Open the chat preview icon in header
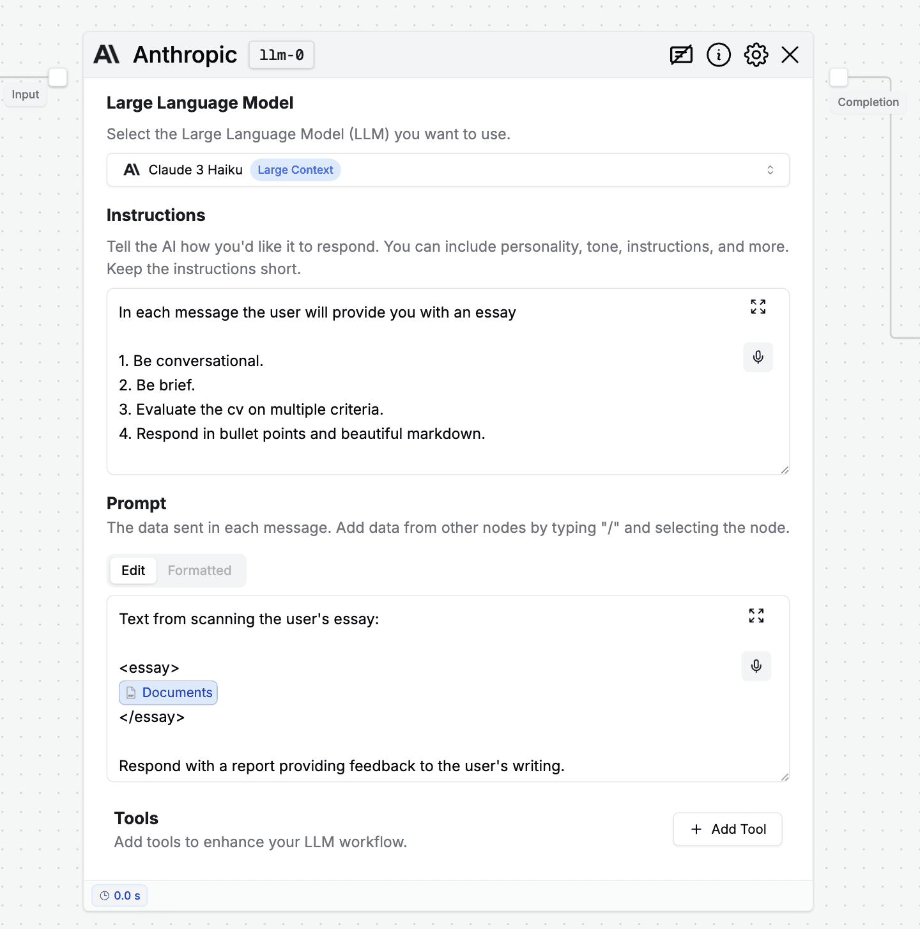Viewport: 920px width, 929px height. (x=681, y=55)
